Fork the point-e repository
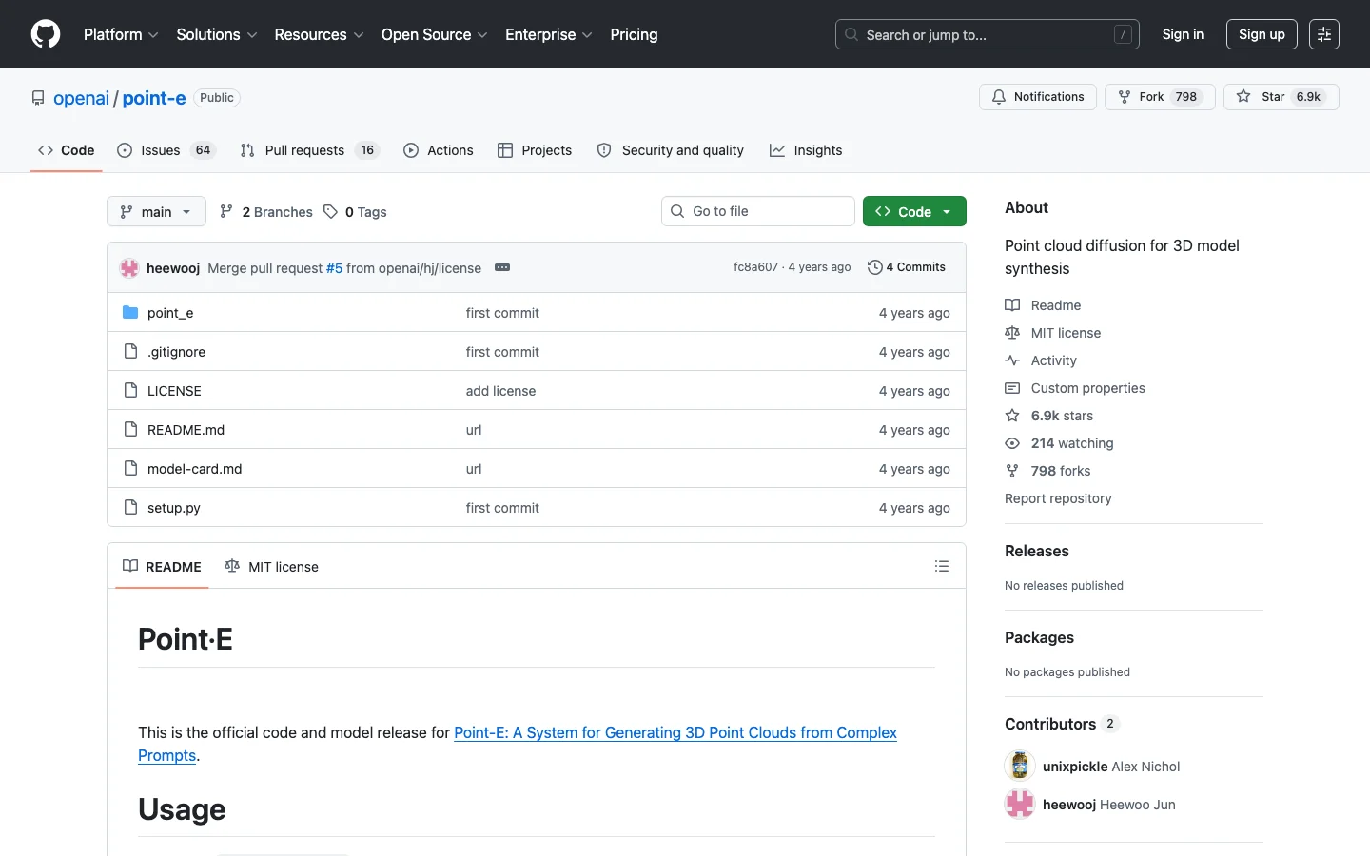1370x856 pixels. pos(1160,97)
